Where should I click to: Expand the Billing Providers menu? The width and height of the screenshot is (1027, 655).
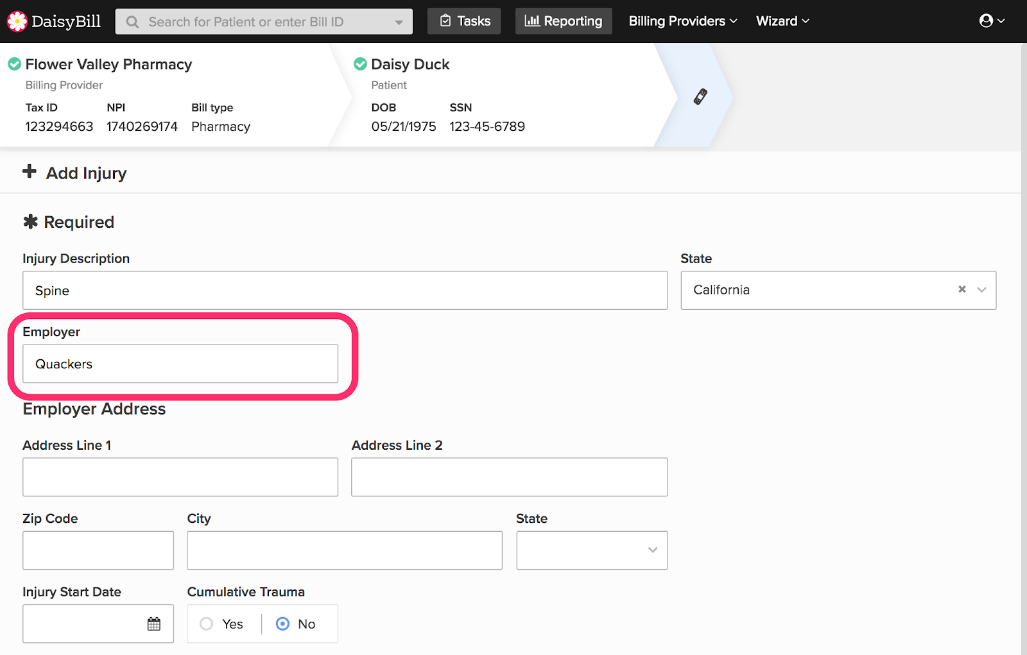[x=683, y=21]
